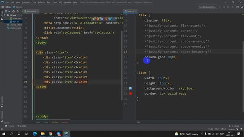Image resolution: width=244 pixels, height=137 pixels.
Task: Click the red color swatch in gutter
Action: [x=130, y=94]
